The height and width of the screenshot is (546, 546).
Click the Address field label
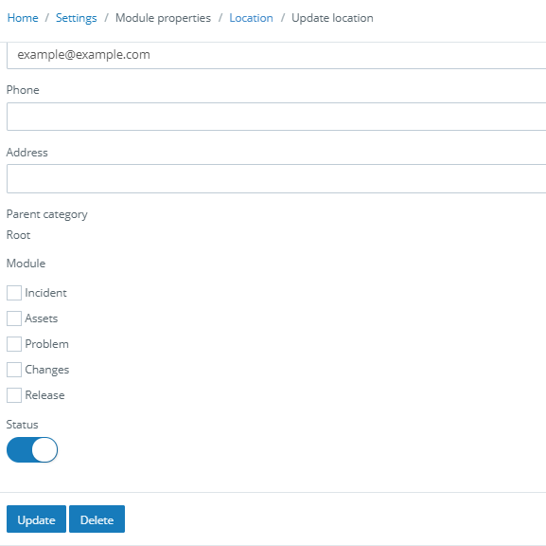[x=27, y=153]
